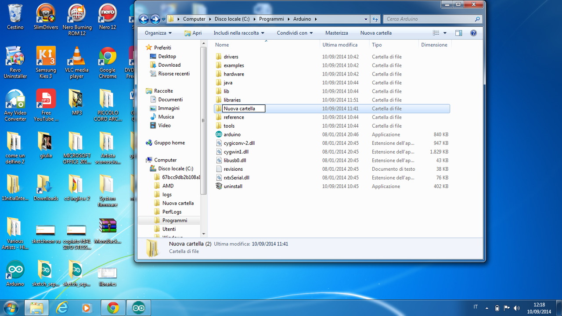Expand the address bar history dropdown
The width and height of the screenshot is (562, 316).
[x=366, y=19]
